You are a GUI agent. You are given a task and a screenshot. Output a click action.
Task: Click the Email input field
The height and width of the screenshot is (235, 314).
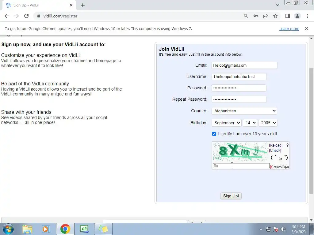[x=244, y=65]
